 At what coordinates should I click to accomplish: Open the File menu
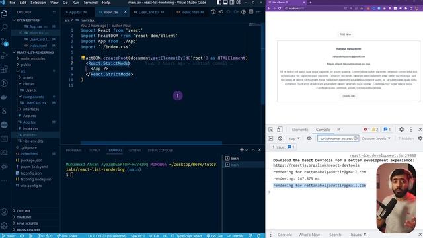(x=12, y=3)
